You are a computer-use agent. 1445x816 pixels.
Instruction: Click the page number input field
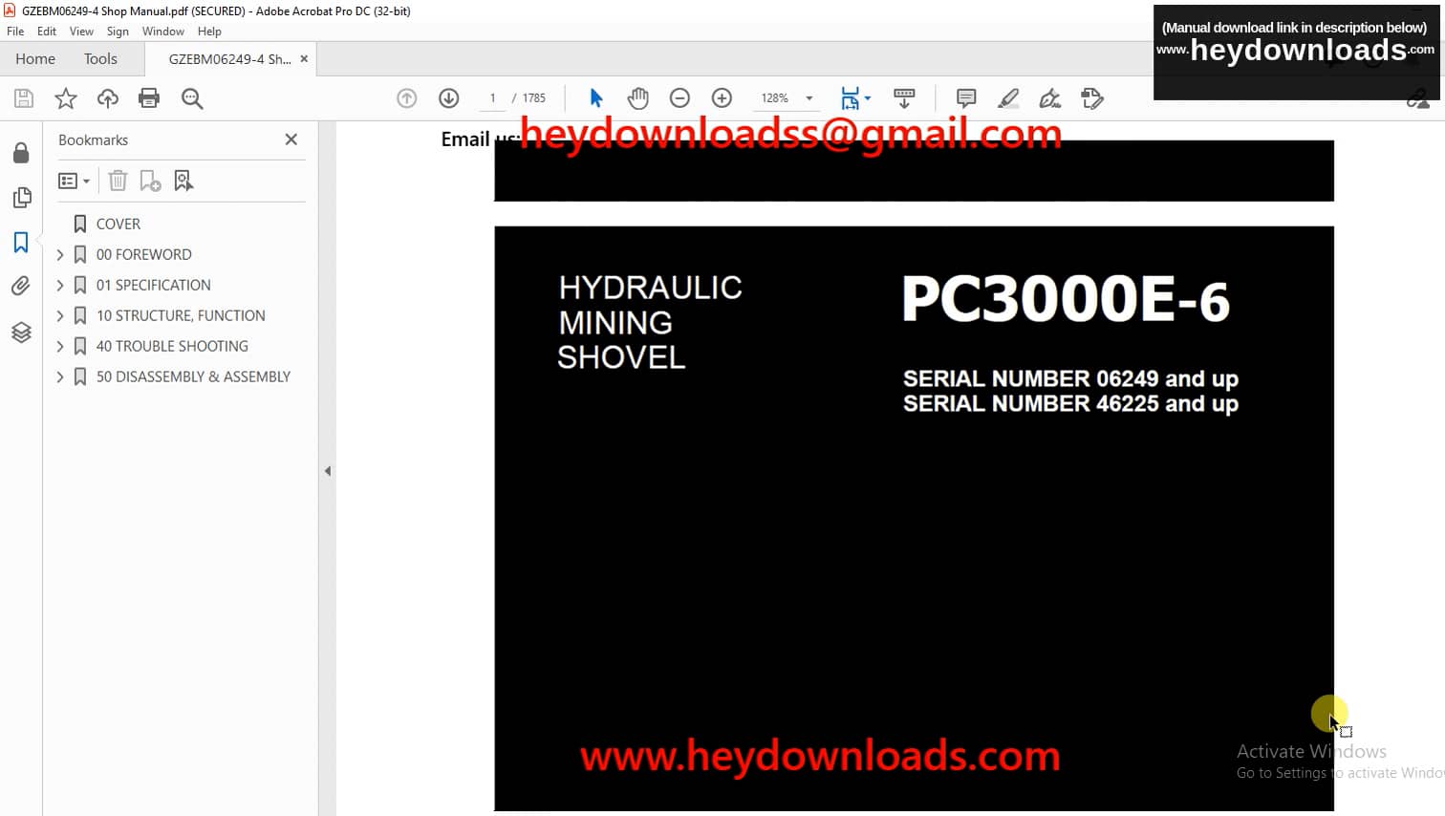pos(493,98)
